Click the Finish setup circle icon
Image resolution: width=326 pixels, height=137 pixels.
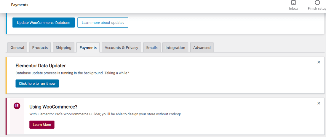317,3
